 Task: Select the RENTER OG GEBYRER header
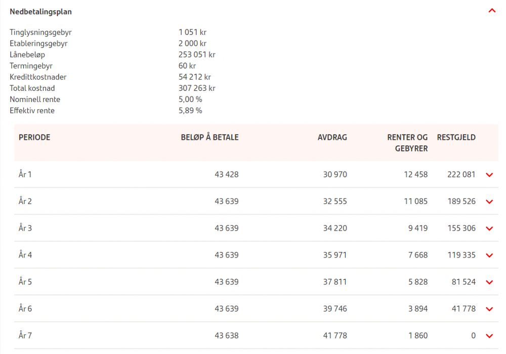tap(407, 143)
